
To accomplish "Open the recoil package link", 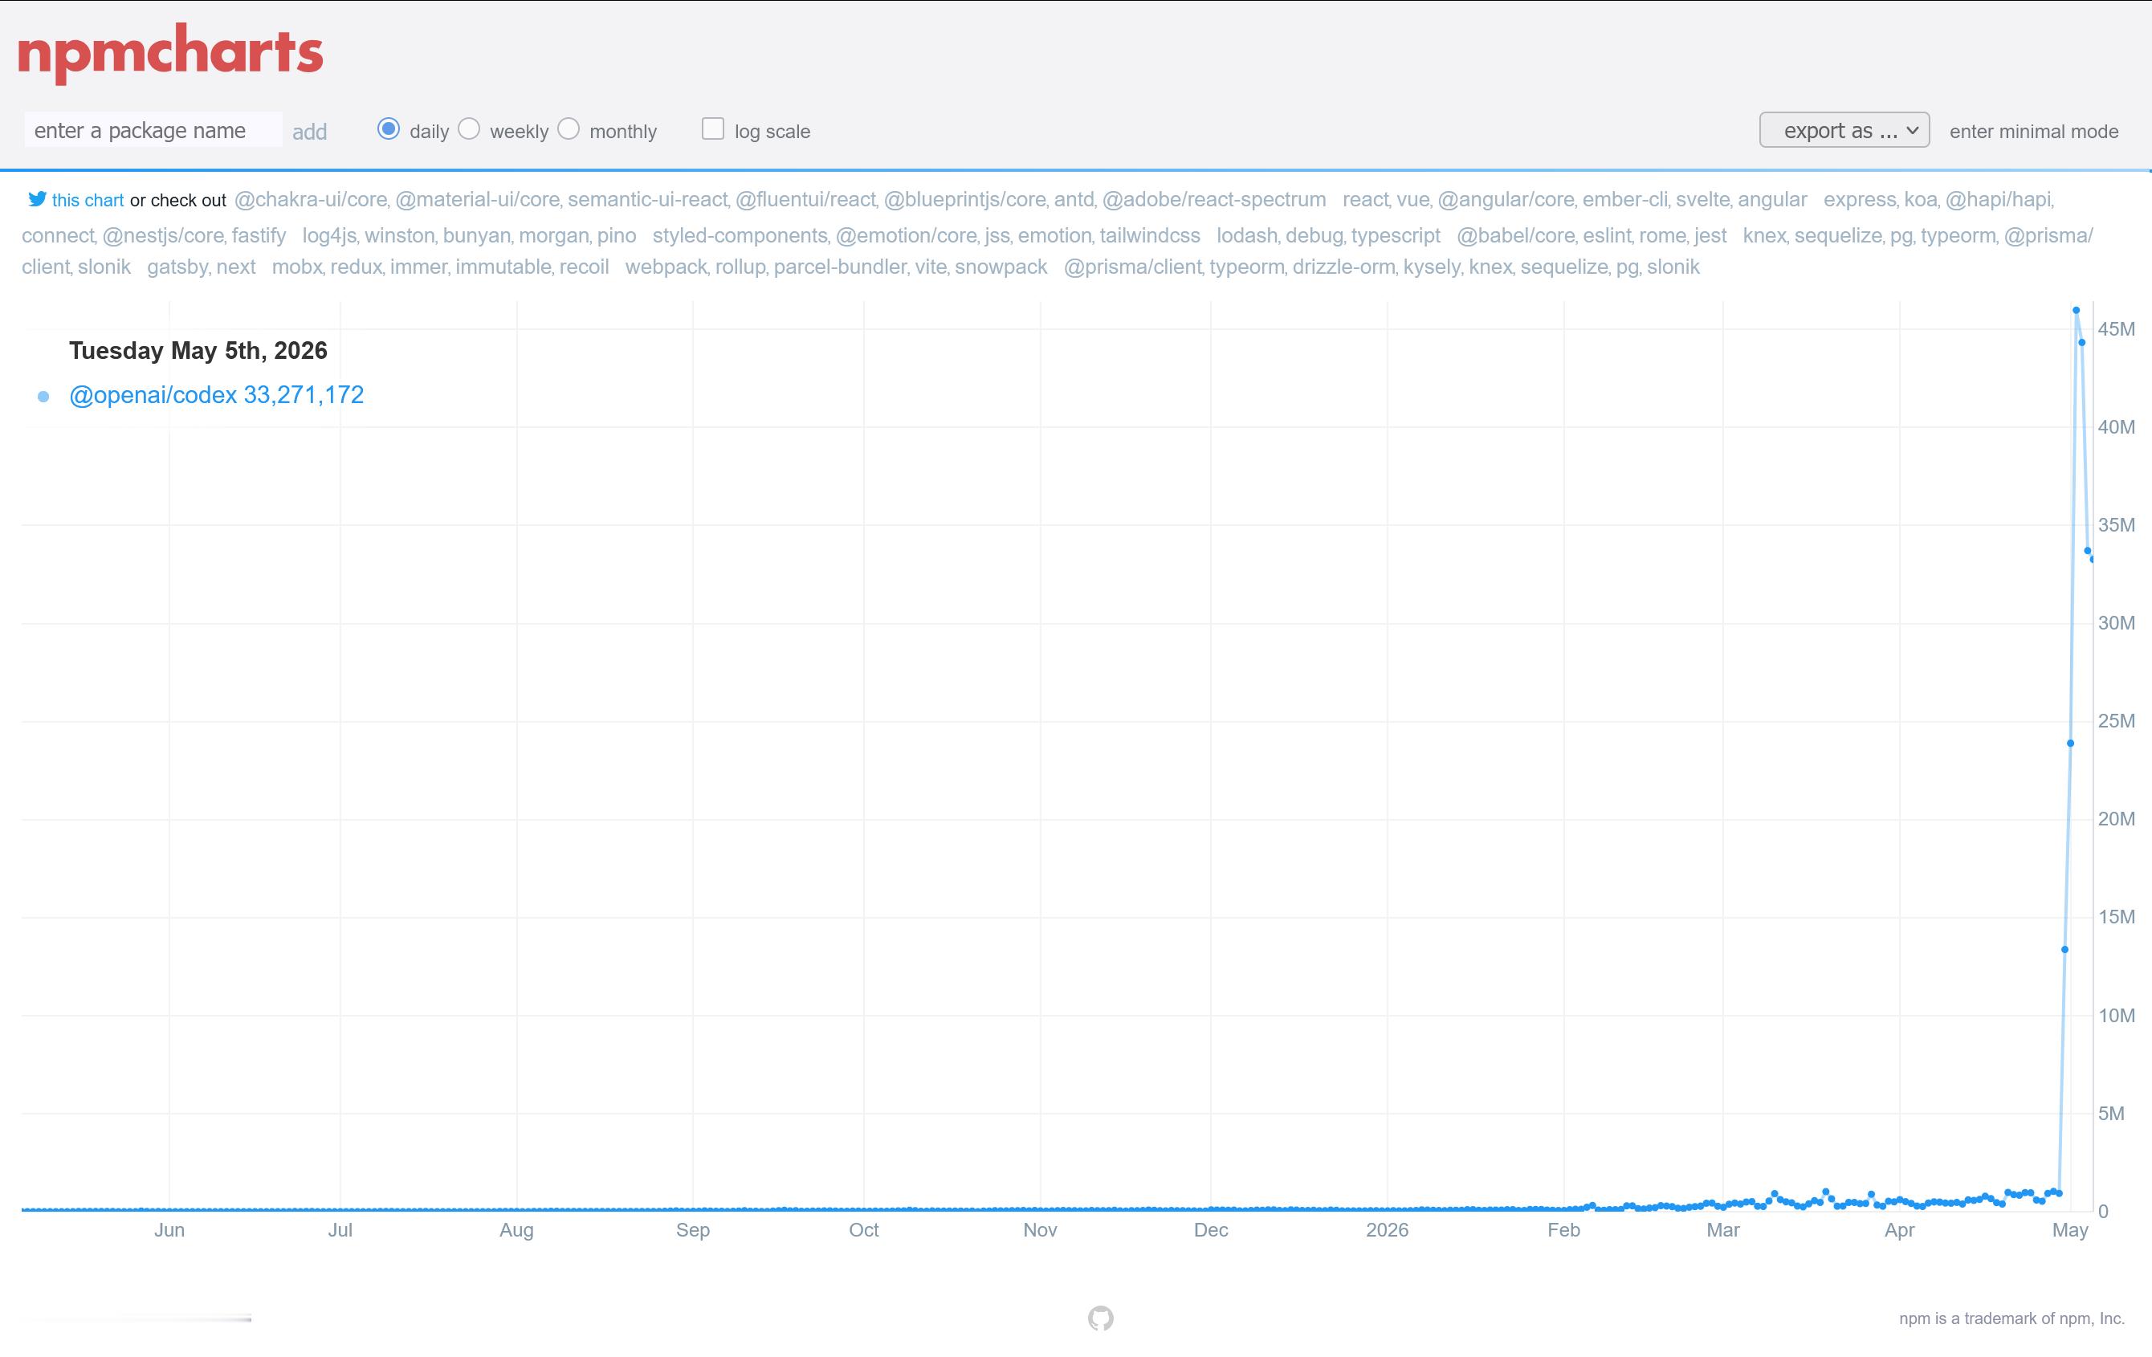I will [x=585, y=267].
